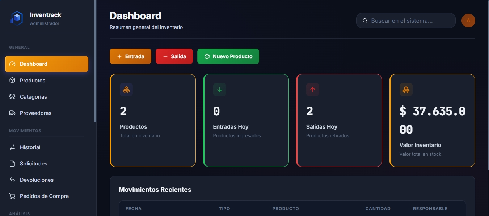This screenshot has width=489, height=216.
Task: Click the GENERAL section label
Action: 19,47
